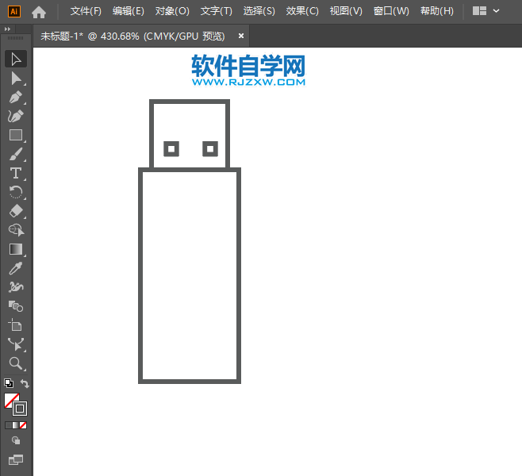Set paint mode to Color
Viewport: 522px width, 476px height.
8,425
